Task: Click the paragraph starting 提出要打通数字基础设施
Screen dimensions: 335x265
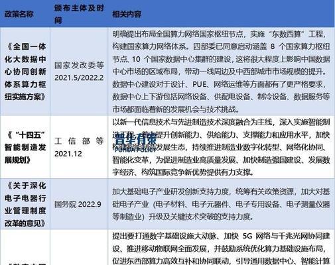Action: point(221,248)
